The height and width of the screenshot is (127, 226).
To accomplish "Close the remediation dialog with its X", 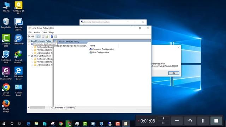I will click(x=179, y=47).
